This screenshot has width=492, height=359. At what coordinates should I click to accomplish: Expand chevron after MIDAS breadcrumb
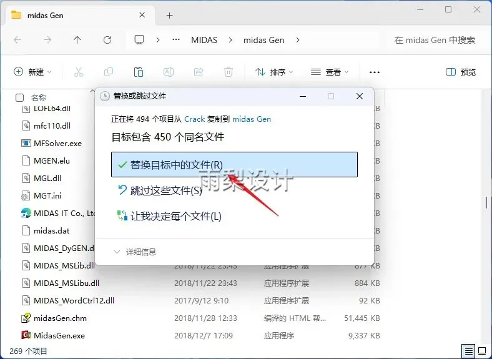click(x=230, y=40)
